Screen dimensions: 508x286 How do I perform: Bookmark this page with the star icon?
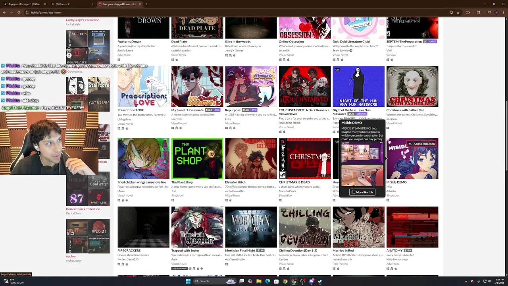tap(458, 12)
